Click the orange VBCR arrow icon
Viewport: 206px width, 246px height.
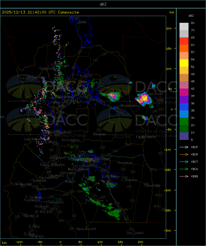pyautogui.click(x=184, y=154)
